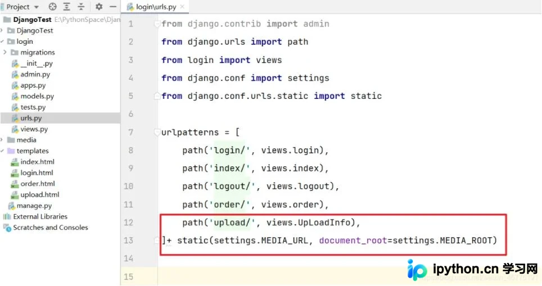Open models.py in project tree

pos(37,96)
